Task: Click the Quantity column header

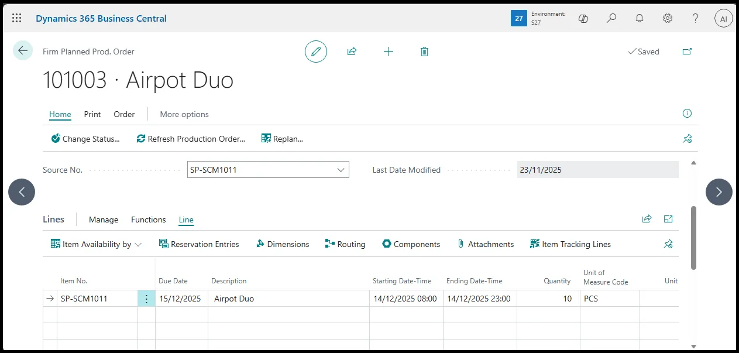Action: click(x=557, y=281)
